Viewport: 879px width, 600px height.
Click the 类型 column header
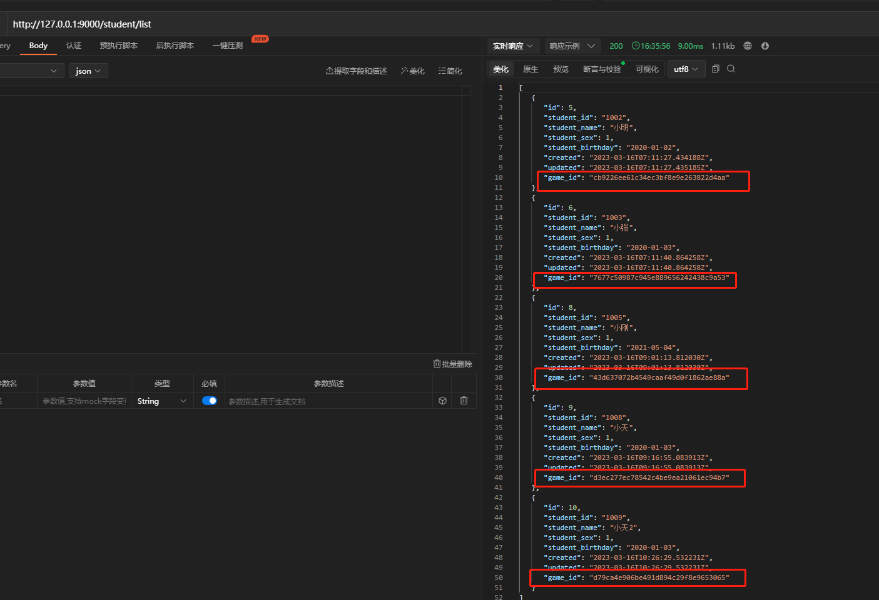[162, 383]
